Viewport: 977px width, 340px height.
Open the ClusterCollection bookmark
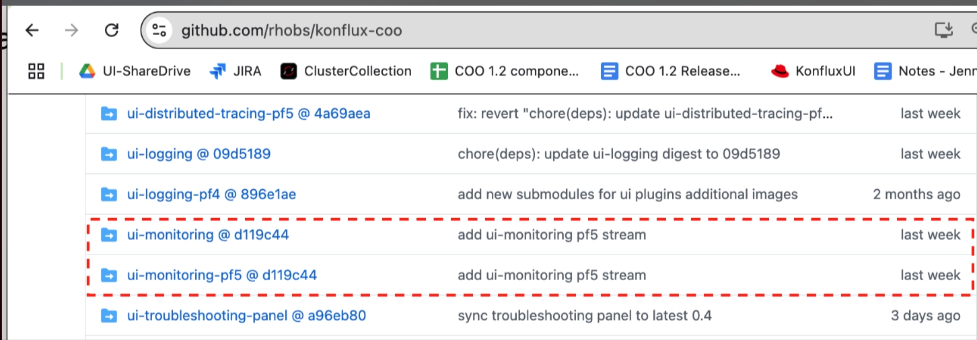346,71
